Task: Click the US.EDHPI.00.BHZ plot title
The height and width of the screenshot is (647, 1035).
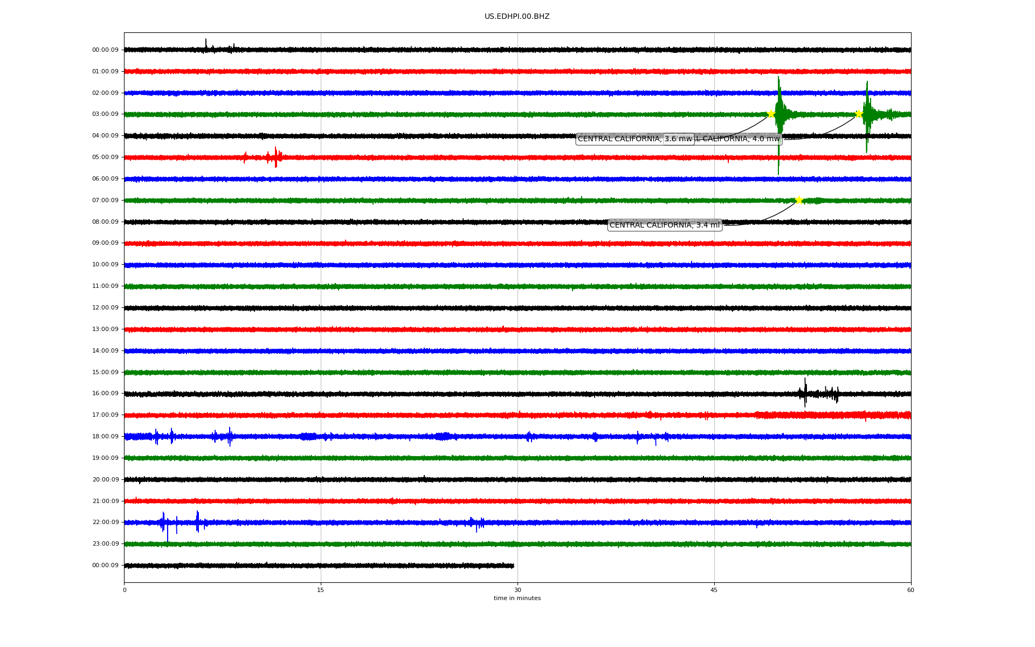Action: [517, 17]
